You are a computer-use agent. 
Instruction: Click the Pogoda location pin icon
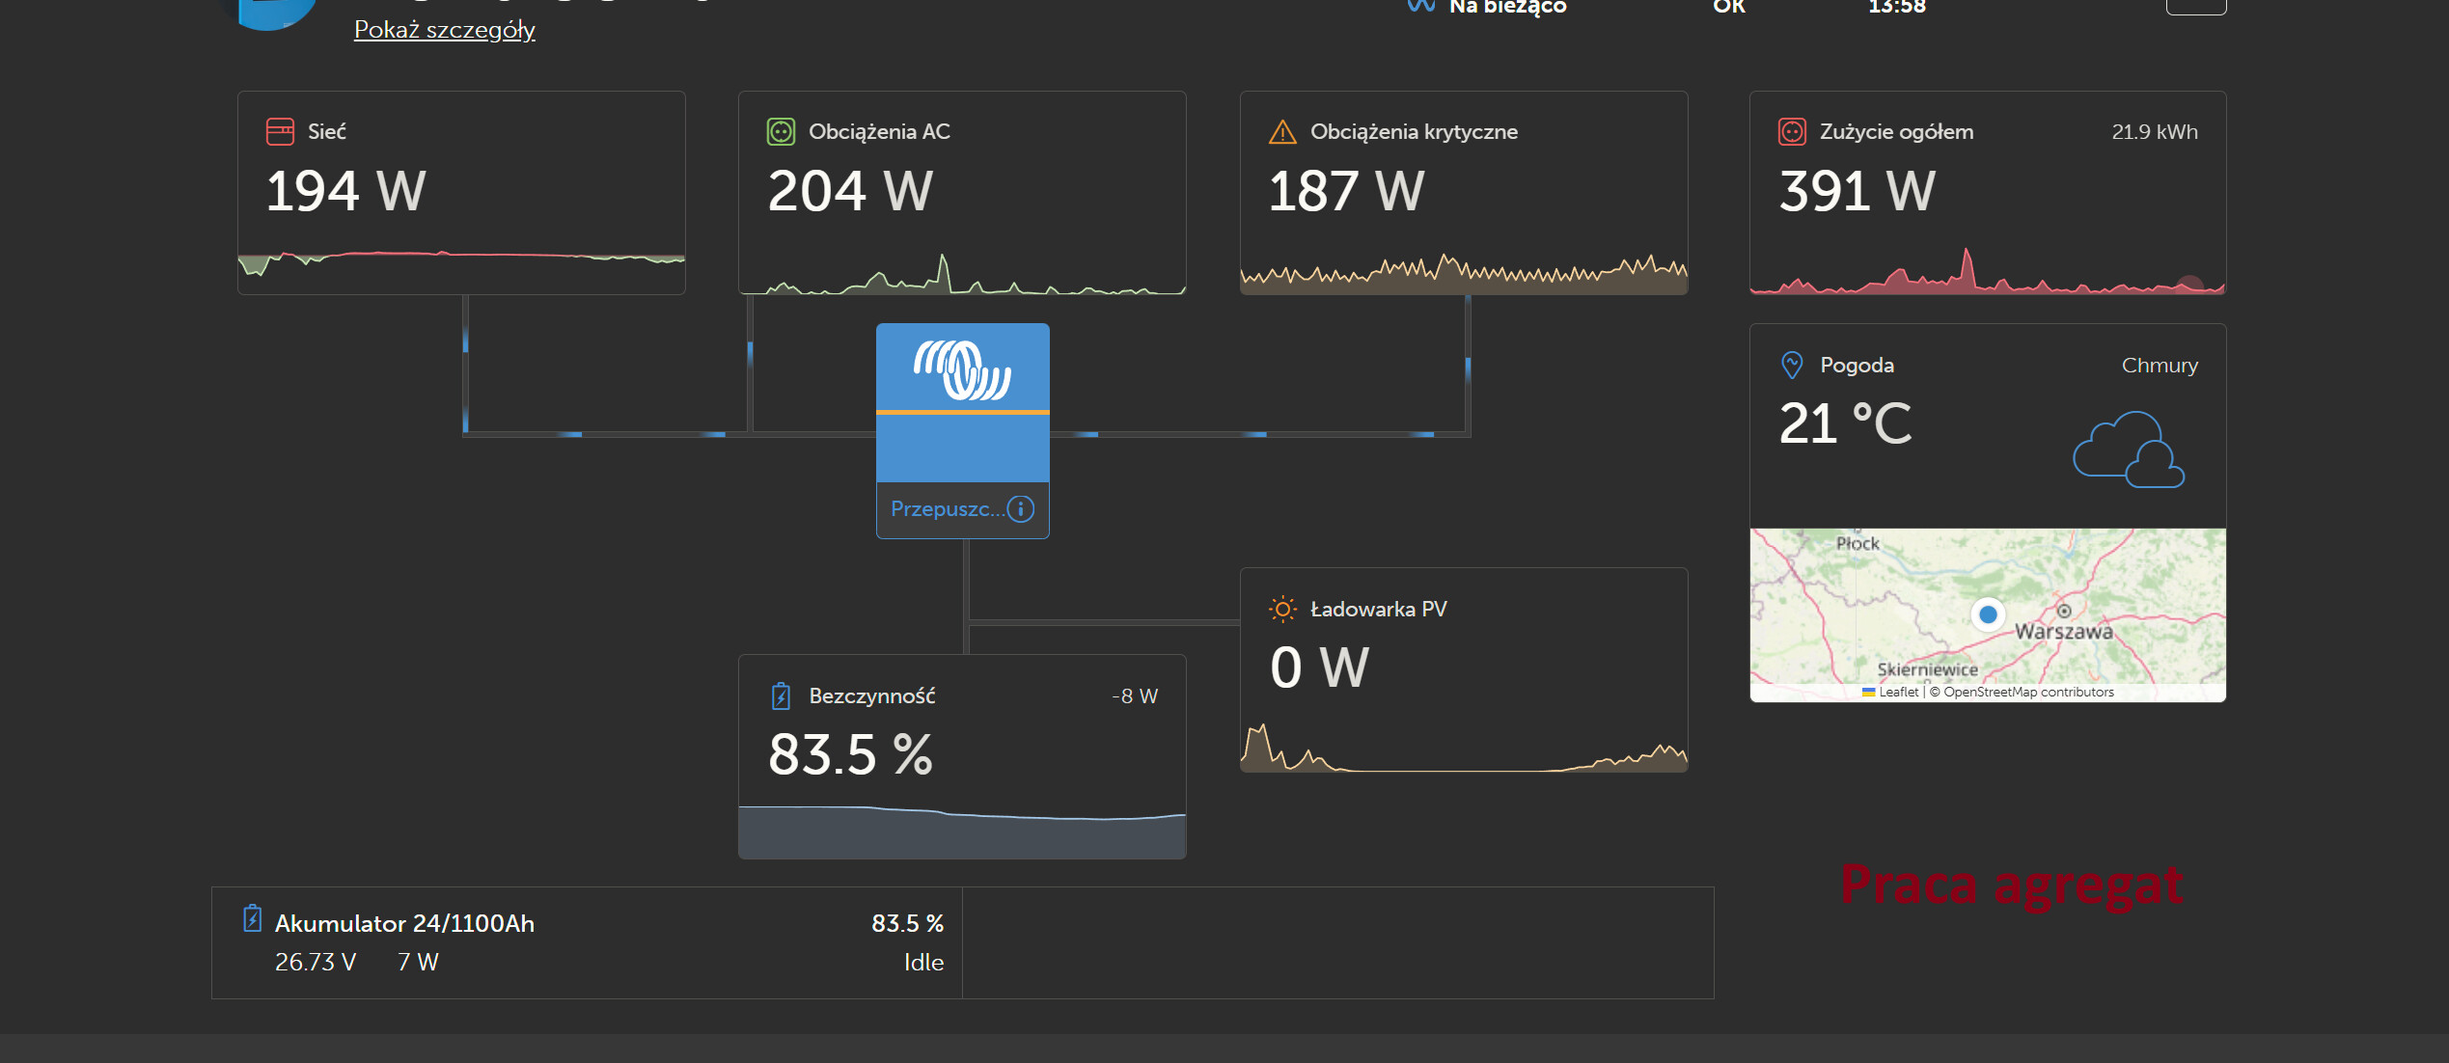tap(1792, 365)
